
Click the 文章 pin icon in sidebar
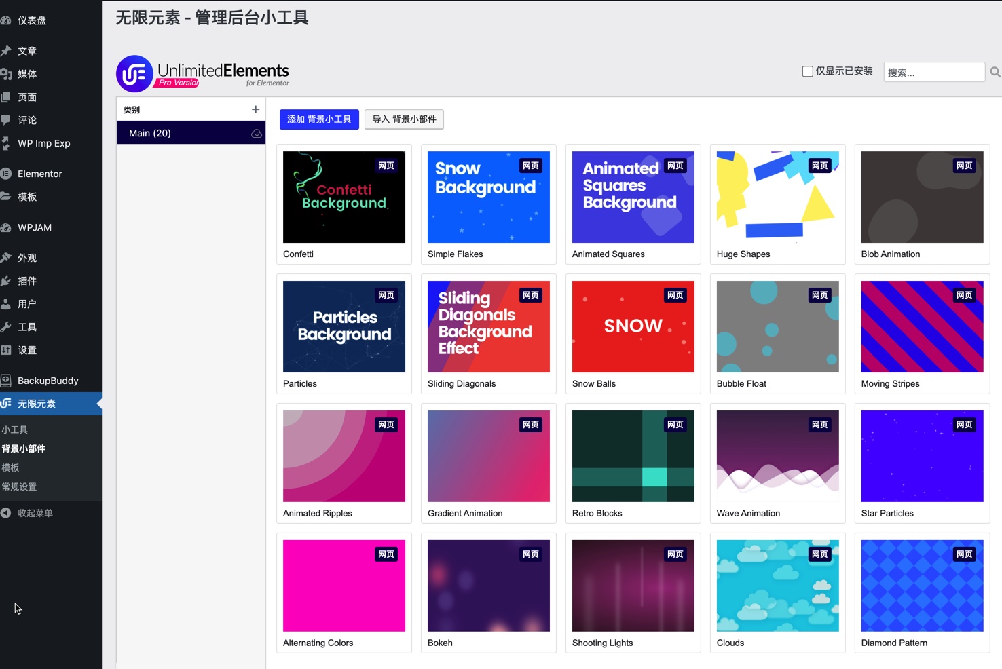[x=5, y=51]
